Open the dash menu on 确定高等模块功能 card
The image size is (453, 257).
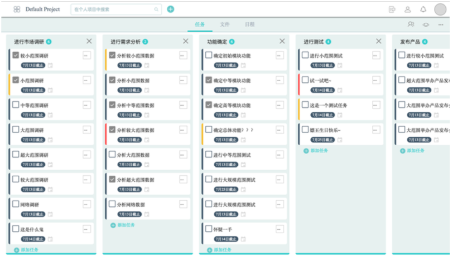coord(279,105)
